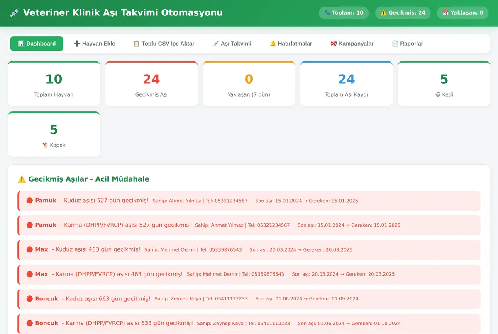This screenshot has width=498, height=334.
Task: Select the Köpek count card
Action: [54, 134]
